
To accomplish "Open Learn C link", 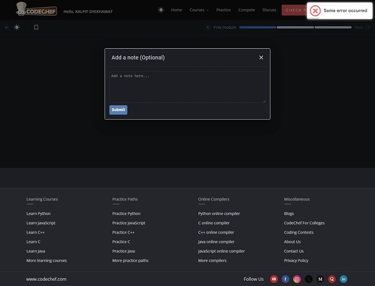I will pos(33,242).
